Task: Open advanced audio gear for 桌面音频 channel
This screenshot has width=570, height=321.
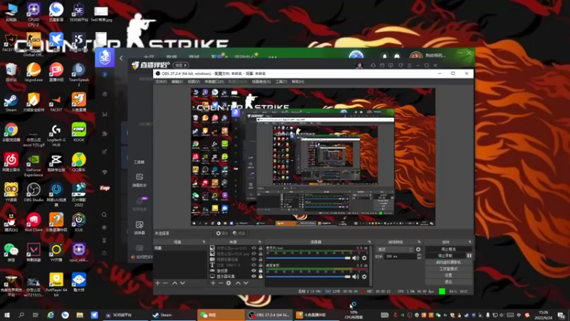Action: point(364,277)
